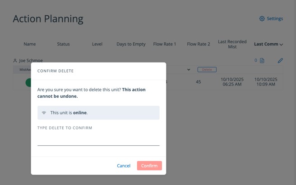Sort by the Level column header

pyautogui.click(x=97, y=44)
